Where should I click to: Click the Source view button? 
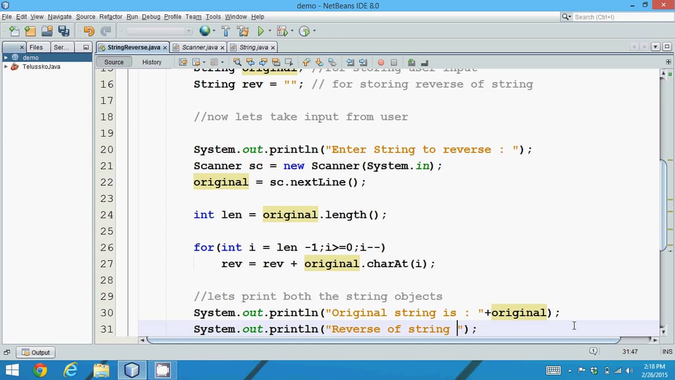(x=114, y=62)
